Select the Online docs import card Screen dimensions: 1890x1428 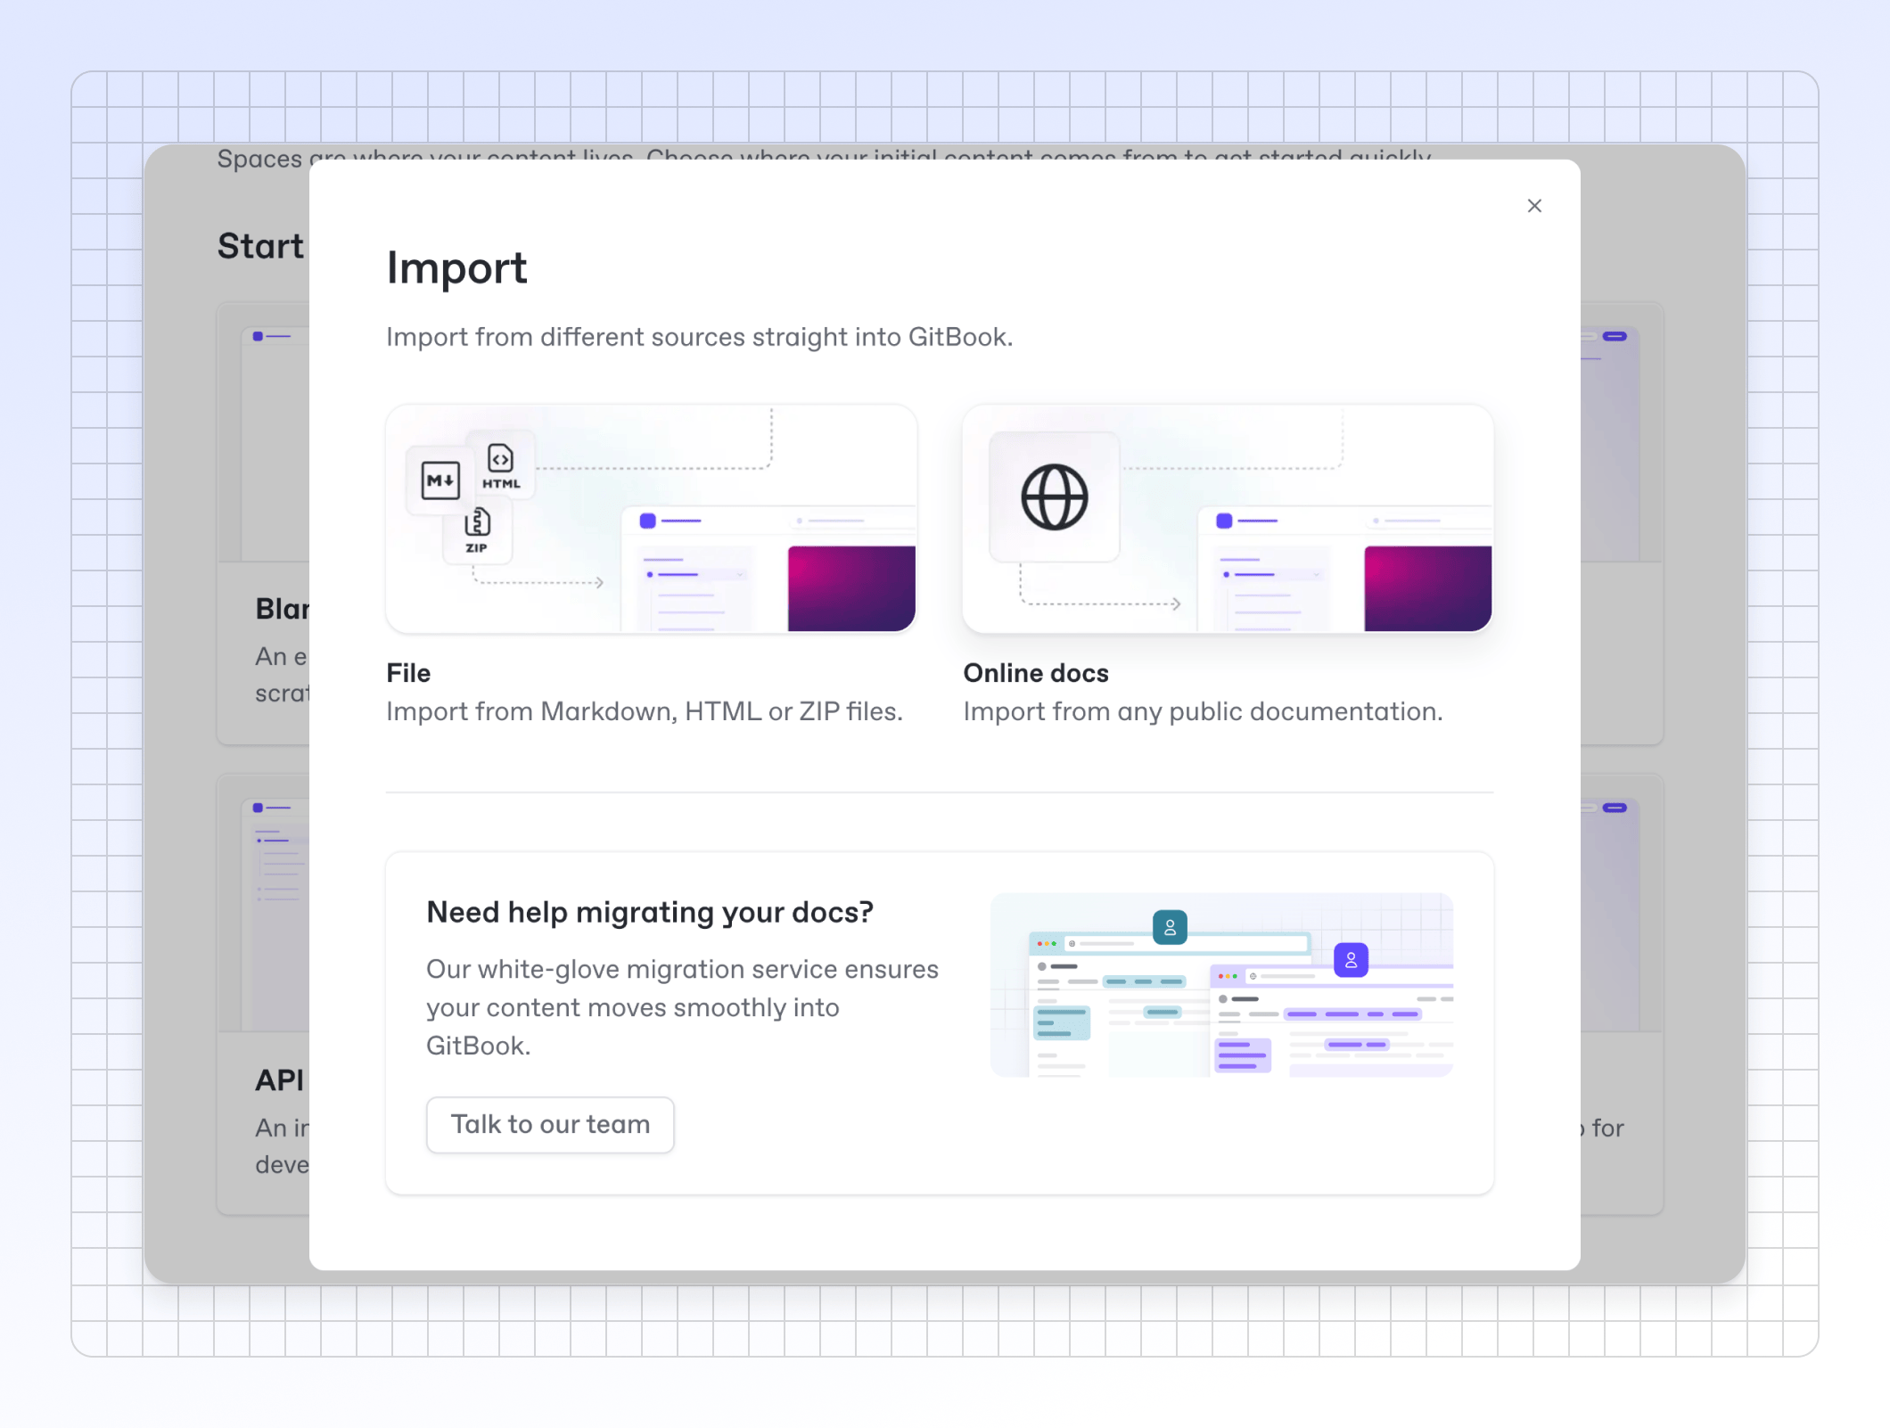pos(1227,519)
